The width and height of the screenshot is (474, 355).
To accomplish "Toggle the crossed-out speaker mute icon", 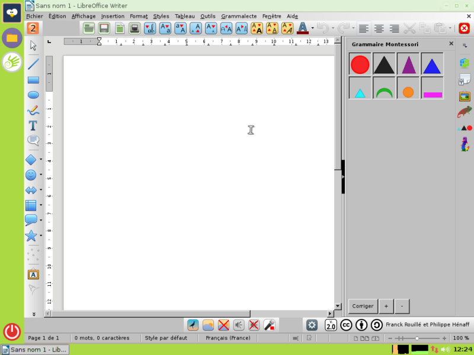I will click(254, 325).
